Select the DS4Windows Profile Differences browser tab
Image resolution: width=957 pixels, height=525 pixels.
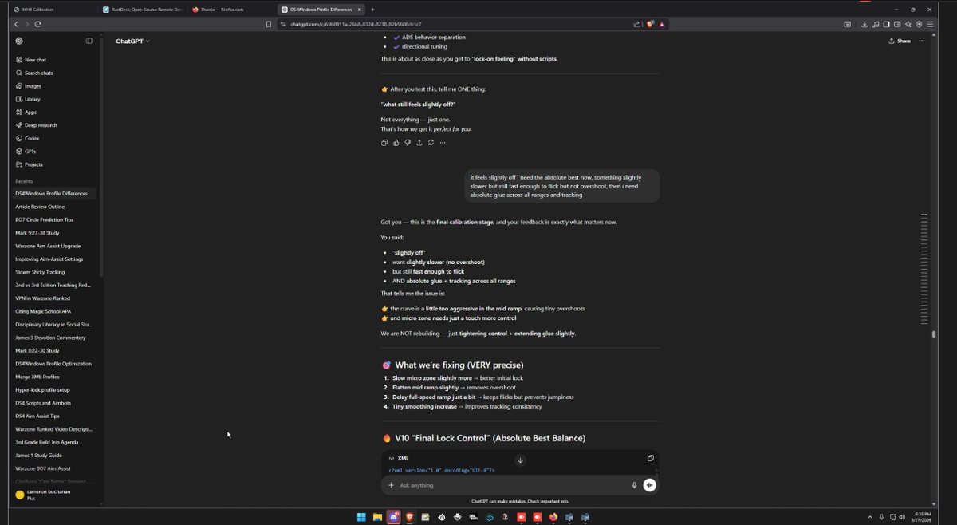pos(321,10)
